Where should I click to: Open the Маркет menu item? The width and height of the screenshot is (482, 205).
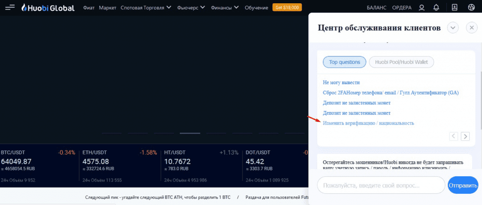point(107,8)
